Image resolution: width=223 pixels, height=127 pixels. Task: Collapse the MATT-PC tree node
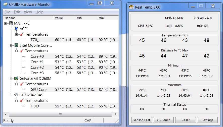[5, 23]
